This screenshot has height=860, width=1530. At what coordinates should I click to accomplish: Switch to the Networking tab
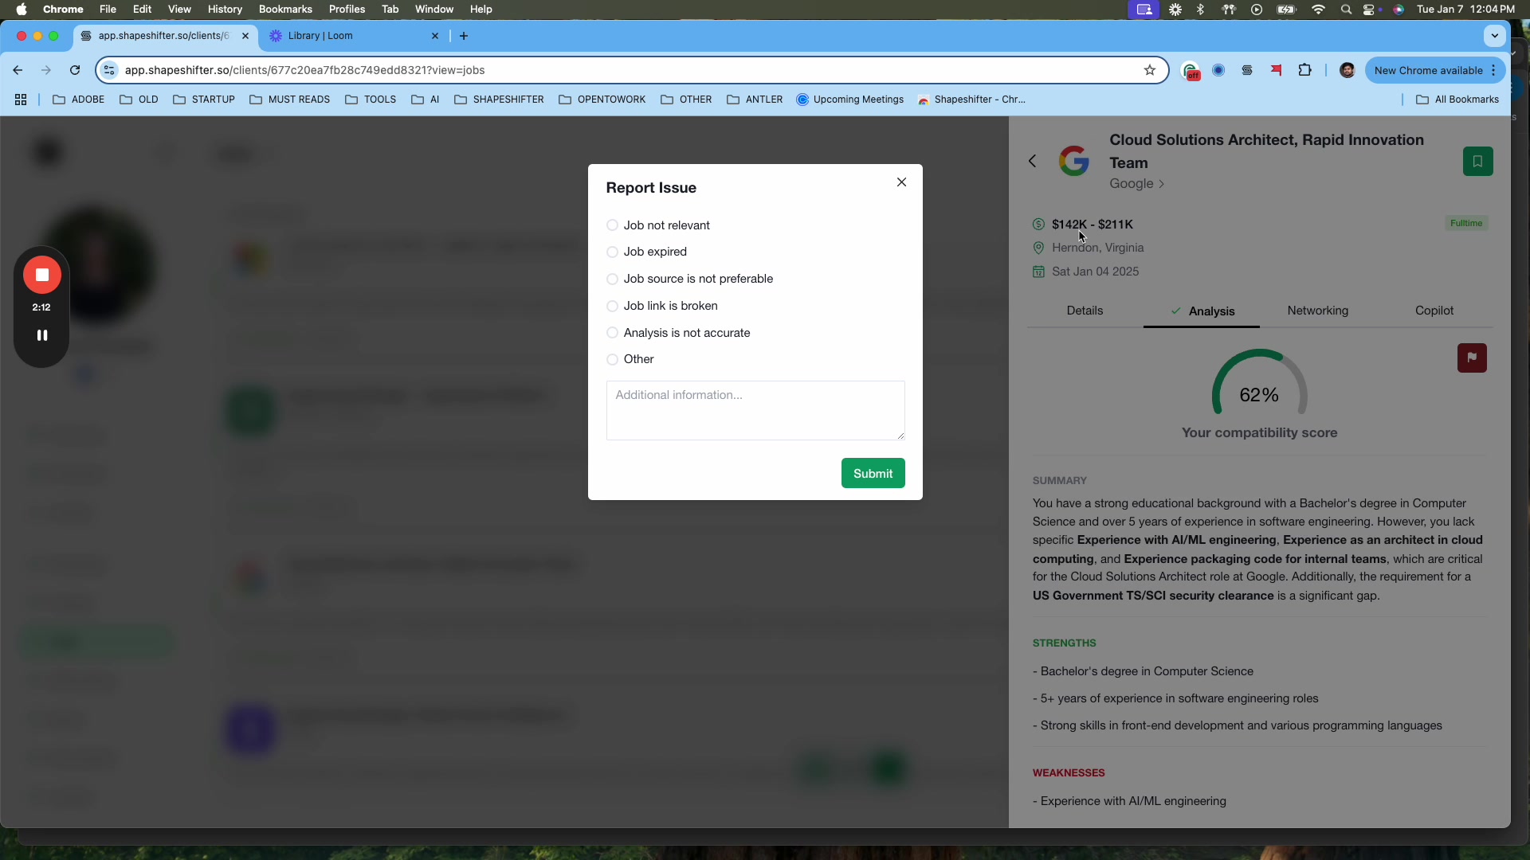point(1317,311)
